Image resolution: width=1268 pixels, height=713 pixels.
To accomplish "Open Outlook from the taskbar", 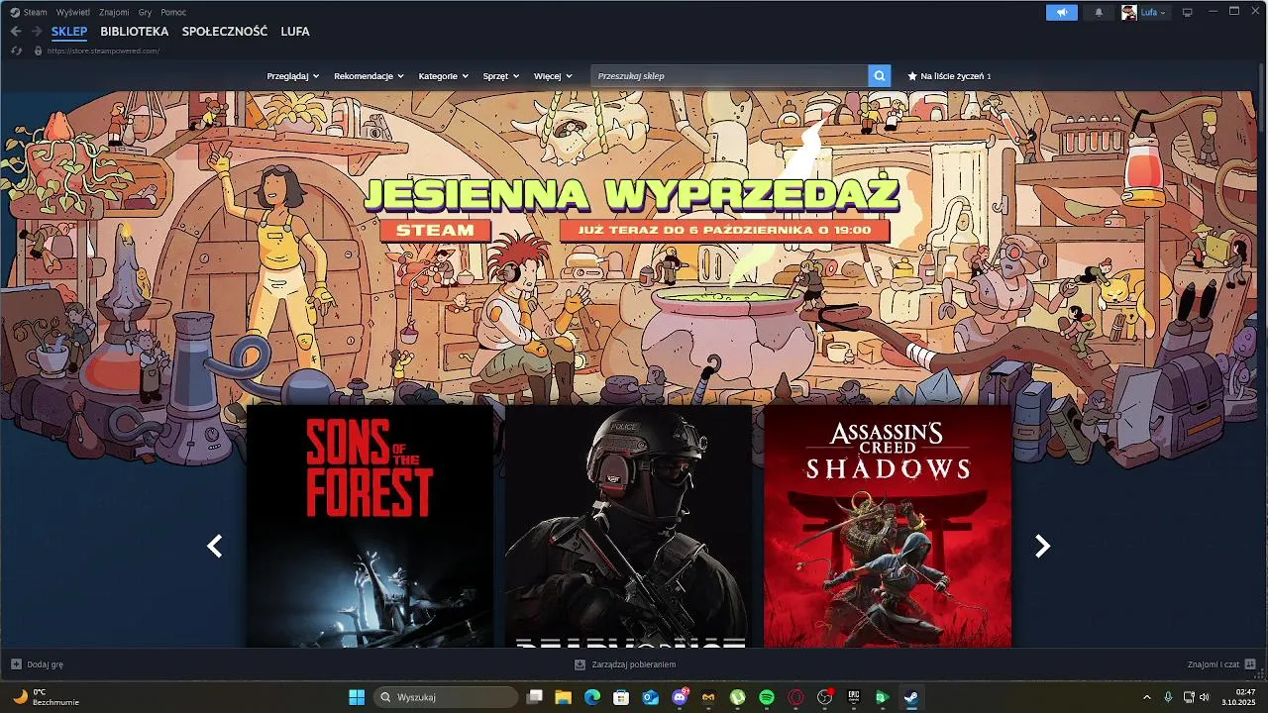I will (650, 697).
